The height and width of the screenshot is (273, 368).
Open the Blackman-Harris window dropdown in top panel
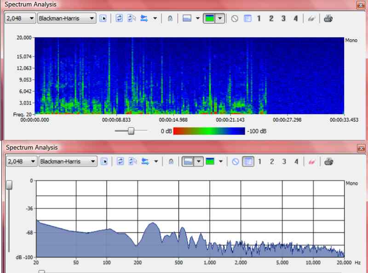coord(92,19)
